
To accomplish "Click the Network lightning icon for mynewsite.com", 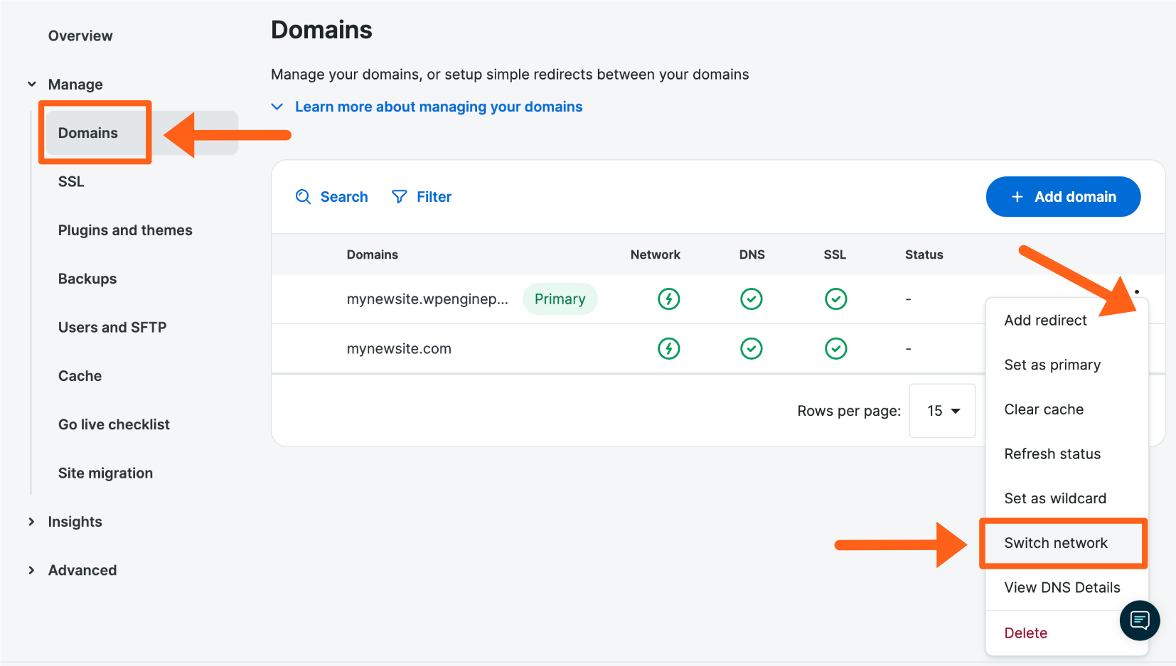I will point(668,348).
